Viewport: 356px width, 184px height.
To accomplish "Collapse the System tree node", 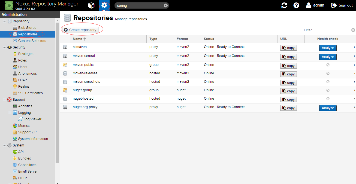I will (x=5, y=145).
